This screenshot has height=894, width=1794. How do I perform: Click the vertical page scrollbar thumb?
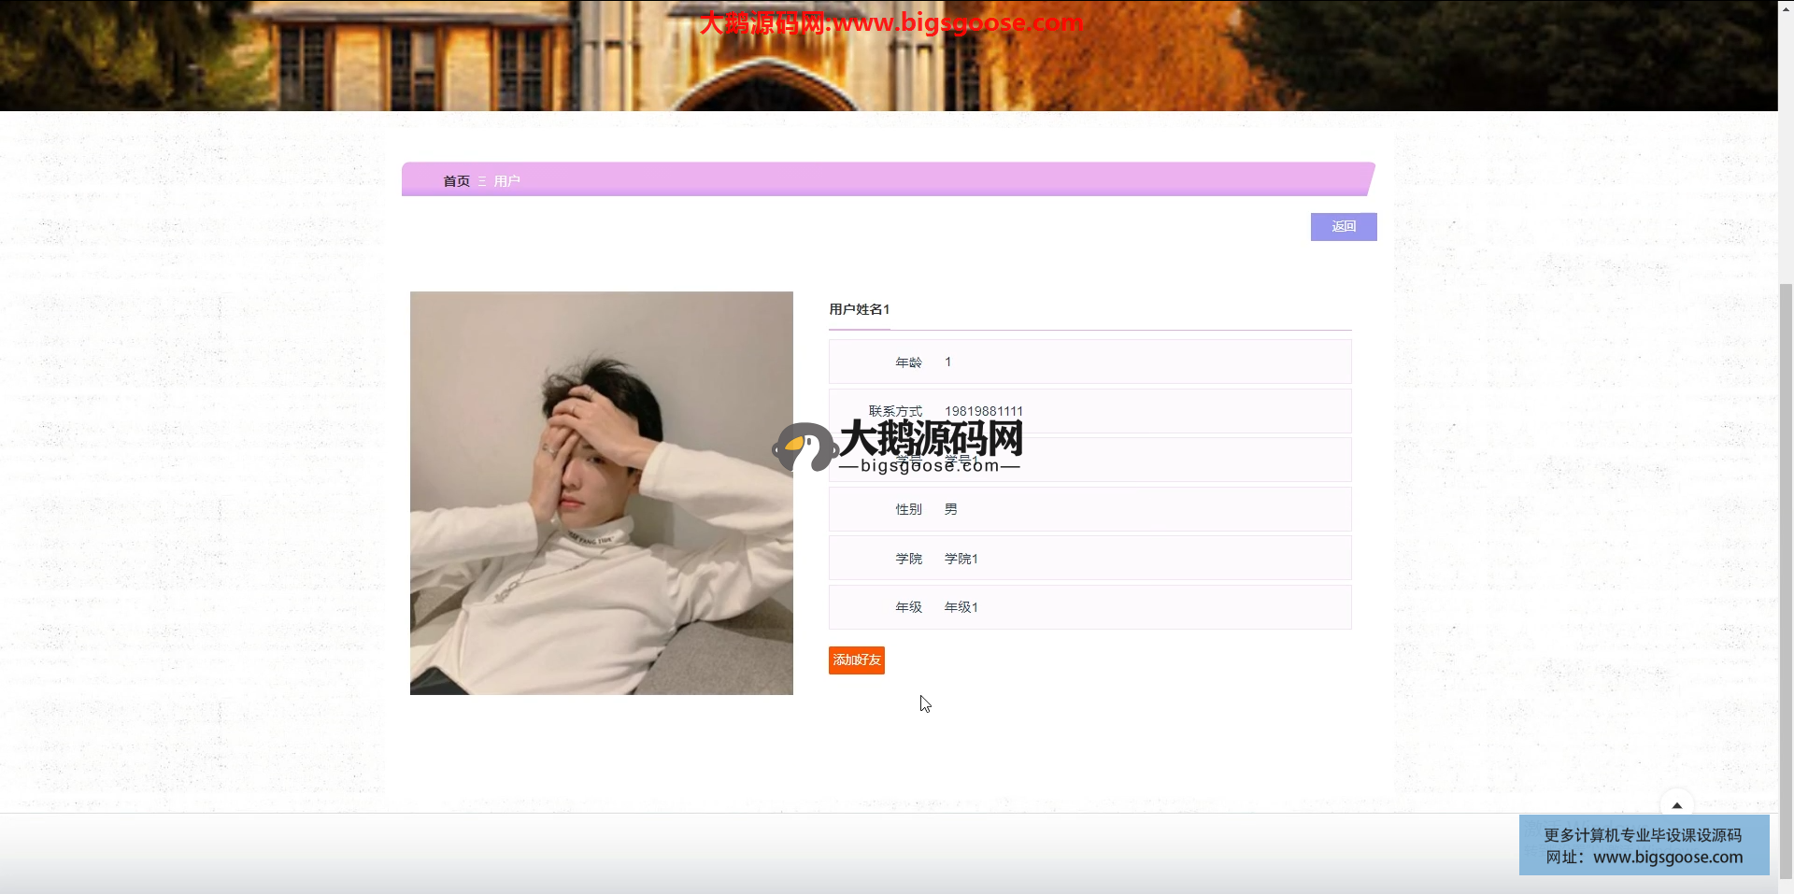click(1786, 579)
